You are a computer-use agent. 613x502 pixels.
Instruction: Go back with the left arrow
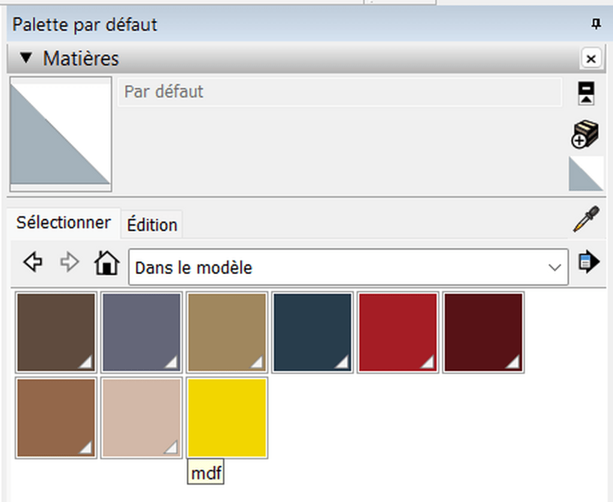(x=33, y=263)
